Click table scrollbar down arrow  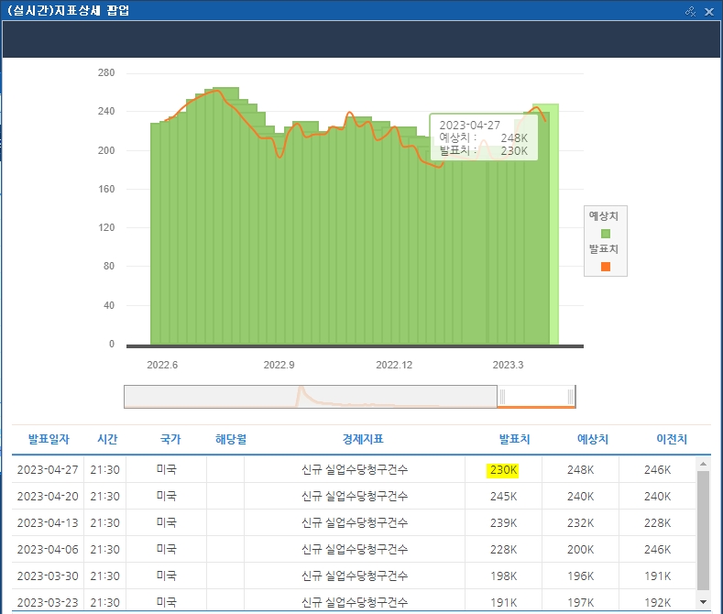703,601
